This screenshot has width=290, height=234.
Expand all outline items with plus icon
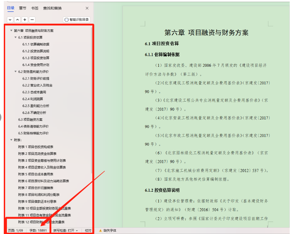click(25, 20)
